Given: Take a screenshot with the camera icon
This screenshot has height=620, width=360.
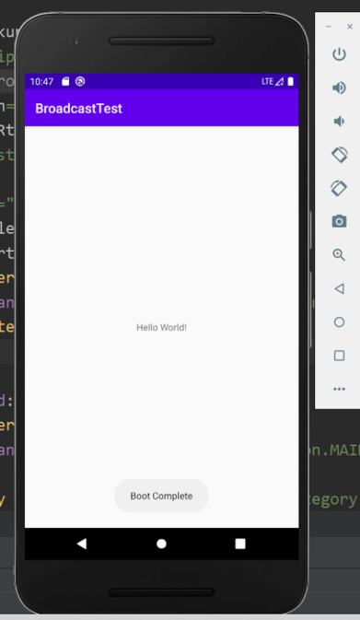Looking at the screenshot, I should [x=339, y=221].
